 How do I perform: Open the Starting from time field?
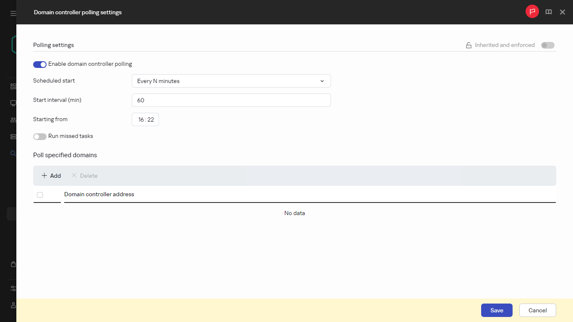point(145,119)
